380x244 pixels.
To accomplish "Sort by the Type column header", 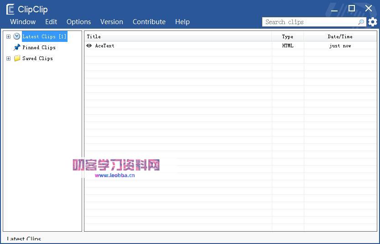I will pyautogui.click(x=288, y=36).
